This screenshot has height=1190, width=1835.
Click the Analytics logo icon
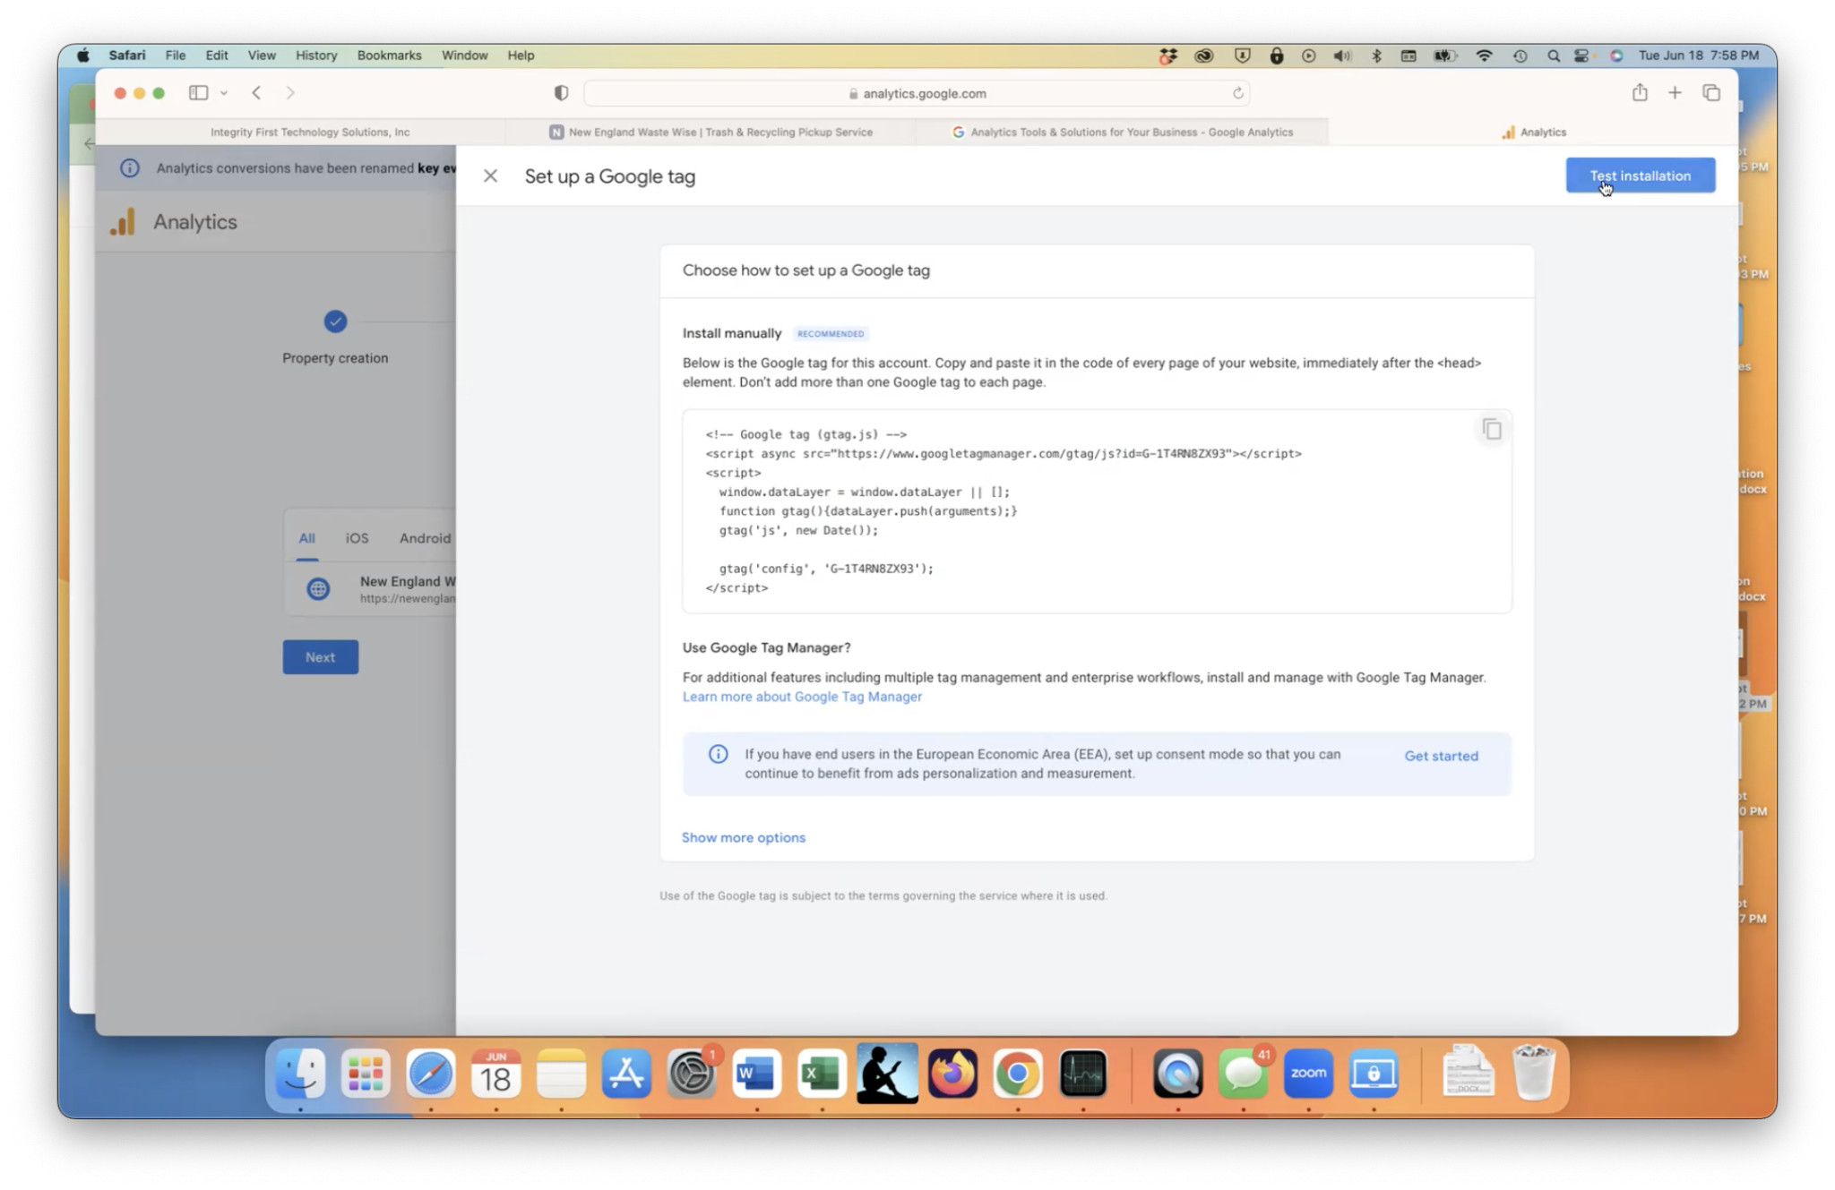point(122,221)
